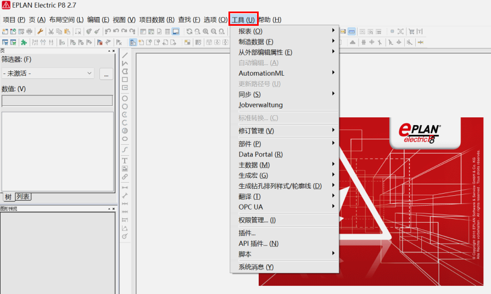This screenshot has height=294, width=491.
Task: Click the scissors cut icon
Action: 51,32
